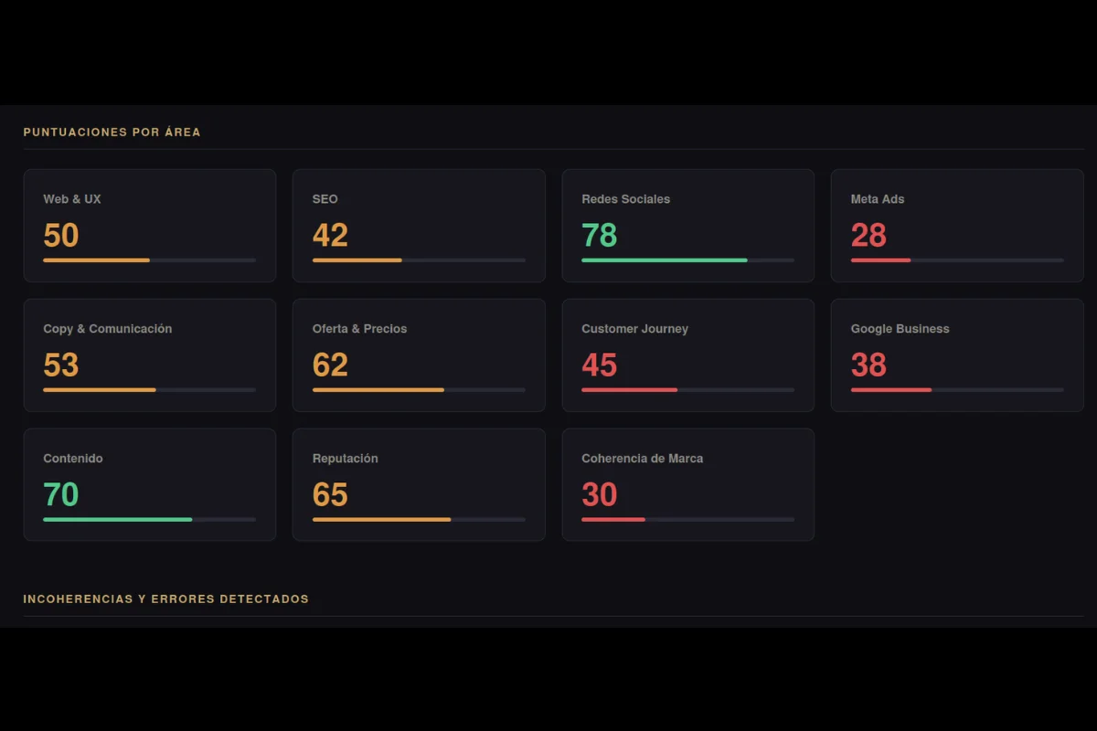Click the Google Business progress bar
The width and height of the screenshot is (1097, 731).
pos(957,390)
